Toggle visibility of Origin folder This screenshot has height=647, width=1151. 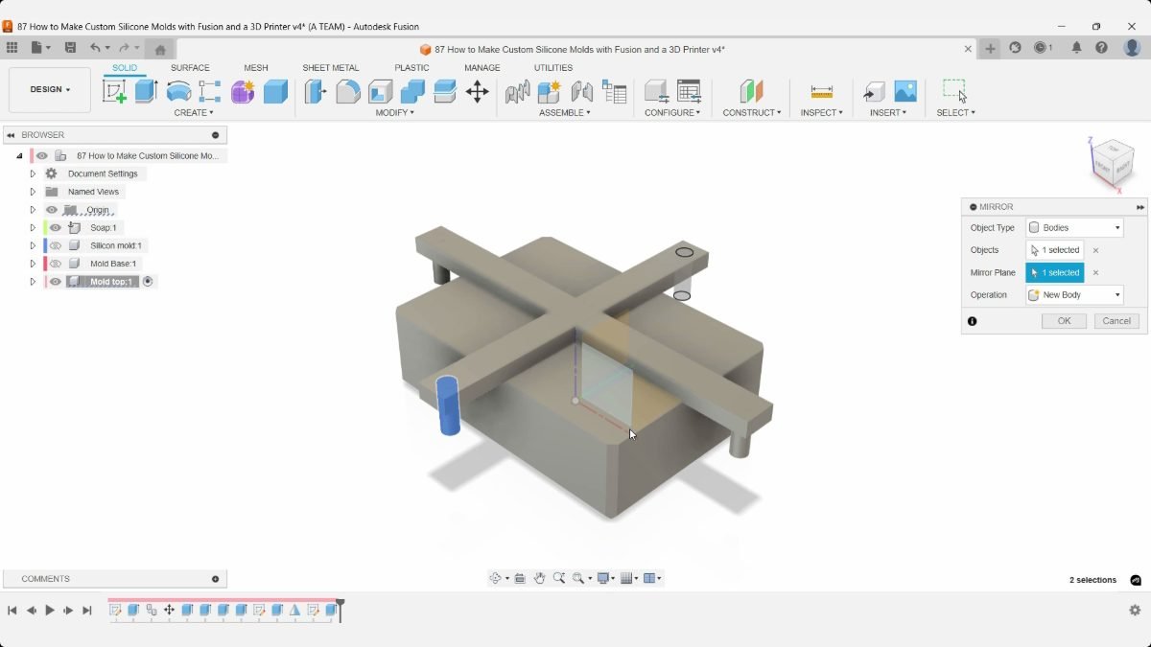pos(52,210)
